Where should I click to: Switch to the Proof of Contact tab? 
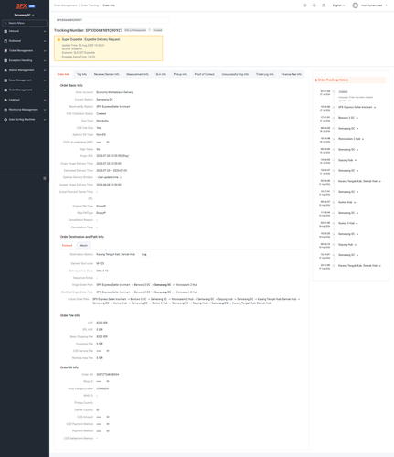204,74
